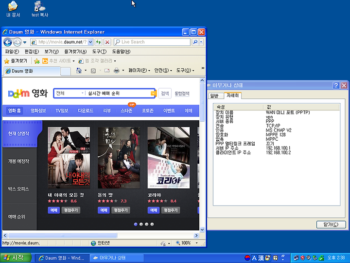Click the red Stop loading icon
The width and height of the screenshot is (350, 263).
(x=107, y=42)
